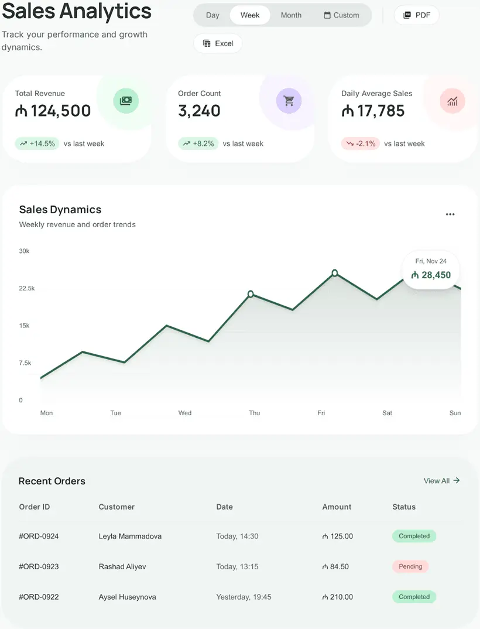This screenshot has width=480, height=629.
Task: Click the 3,240 order count value
Action: (199, 111)
